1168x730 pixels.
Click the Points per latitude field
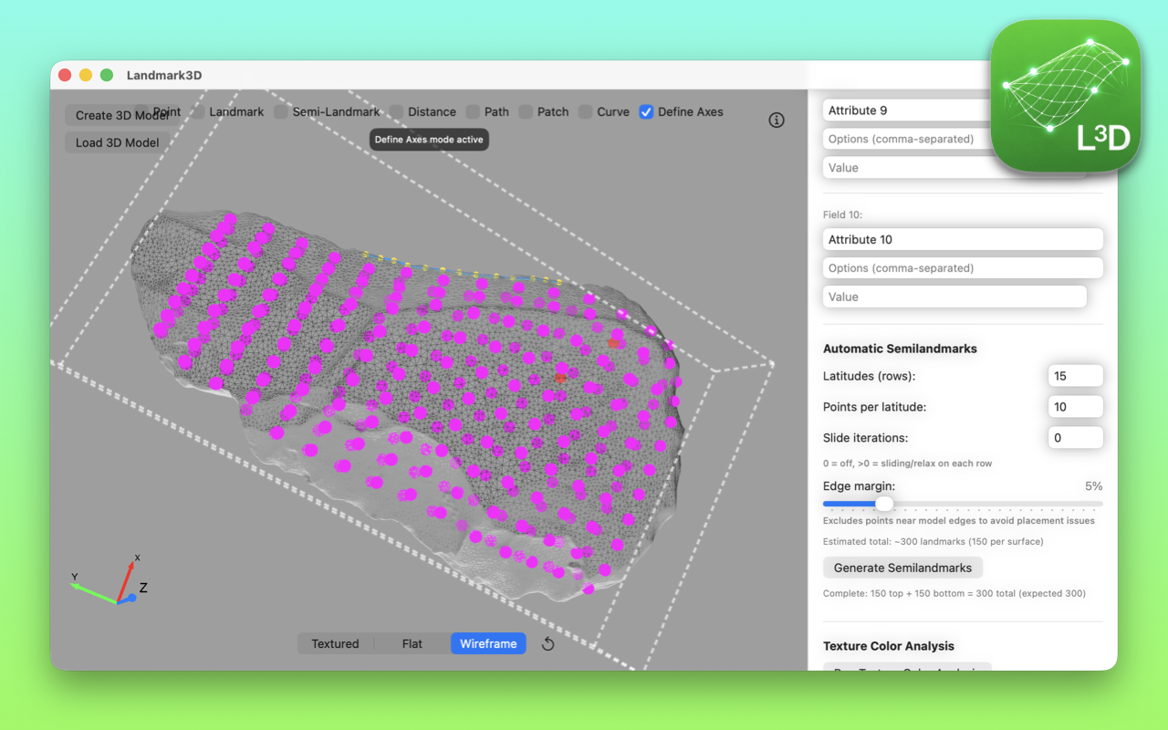click(x=1075, y=407)
